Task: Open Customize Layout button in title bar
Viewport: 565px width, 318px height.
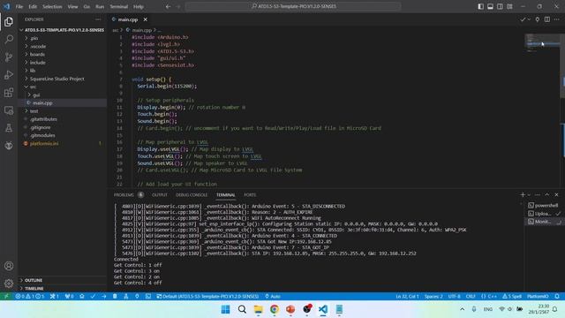Action: click(509, 6)
